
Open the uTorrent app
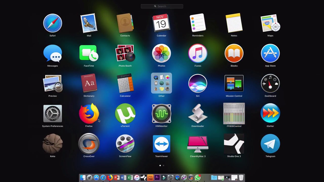tap(125, 113)
